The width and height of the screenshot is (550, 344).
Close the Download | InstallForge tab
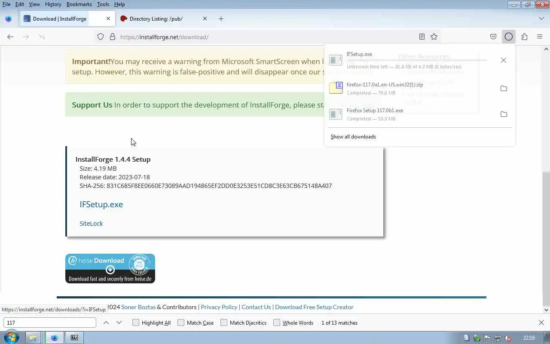108,19
